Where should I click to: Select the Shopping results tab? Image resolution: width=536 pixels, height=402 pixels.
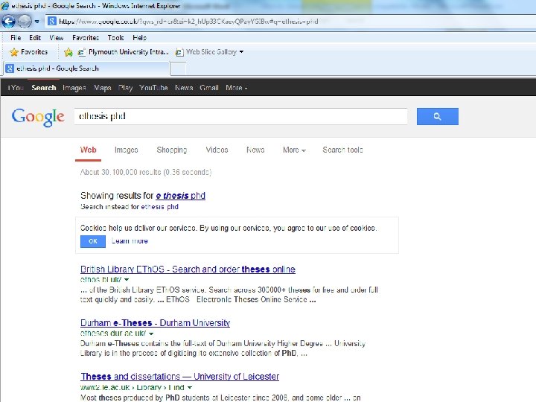pyautogui.click(x=172, y=150)
